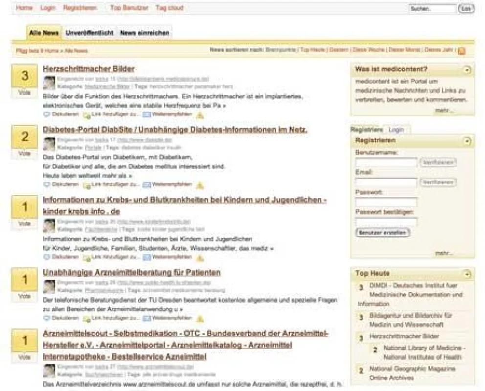
Task: Vote for Arzneimittelscout story
Action: (x=24, y=357)
